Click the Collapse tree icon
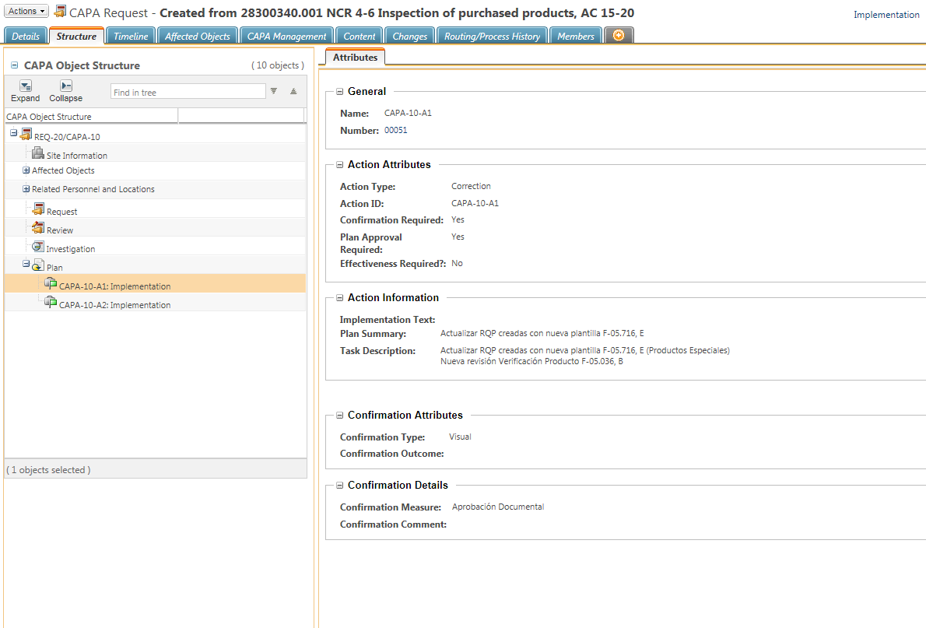Screen dimensions: 926x628 tap(66, 86)
